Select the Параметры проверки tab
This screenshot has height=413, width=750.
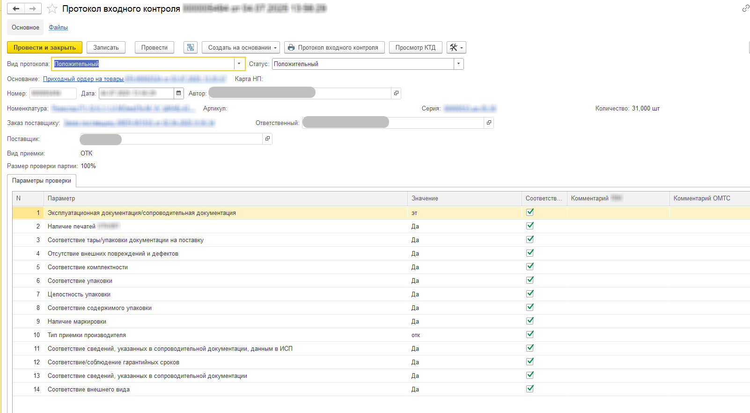coord(42,181)
